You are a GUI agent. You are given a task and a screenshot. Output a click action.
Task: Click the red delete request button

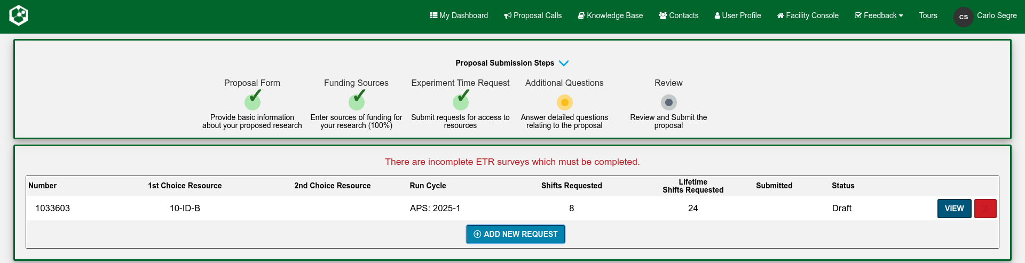[985, 209]
